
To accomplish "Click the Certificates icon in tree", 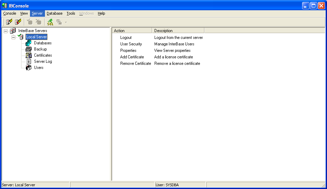I will pos(29,55).
